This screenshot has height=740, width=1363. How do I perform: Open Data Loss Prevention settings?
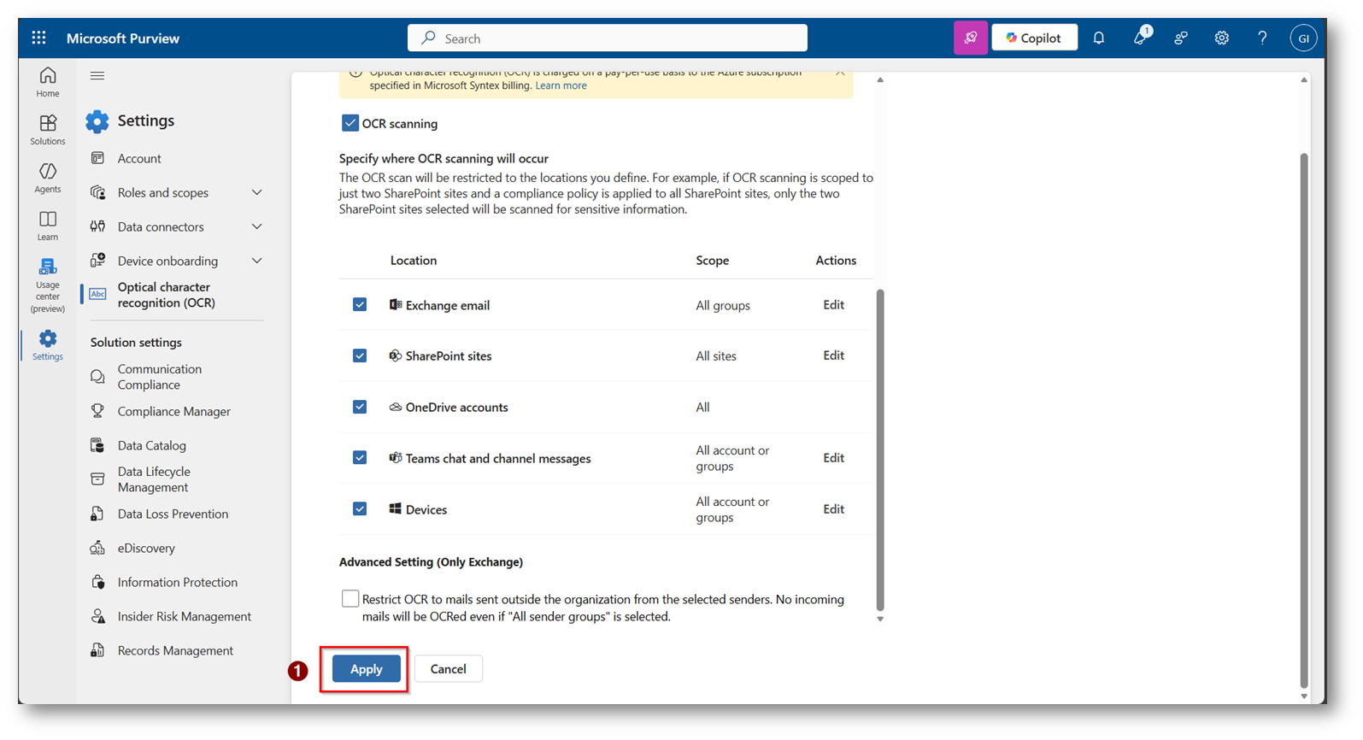pos(173,514)
